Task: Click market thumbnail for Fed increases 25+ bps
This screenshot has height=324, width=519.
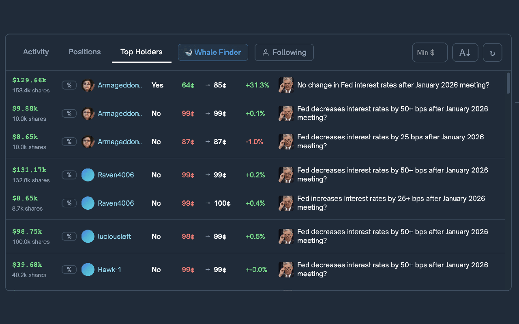Action: [x=286, y=203]
